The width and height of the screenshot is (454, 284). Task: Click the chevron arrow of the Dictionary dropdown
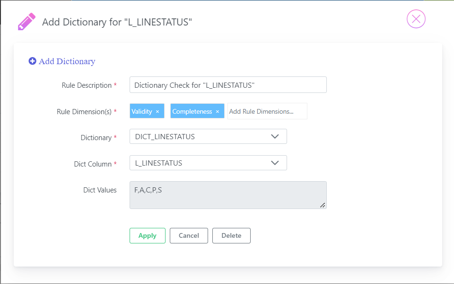point(275,136)
